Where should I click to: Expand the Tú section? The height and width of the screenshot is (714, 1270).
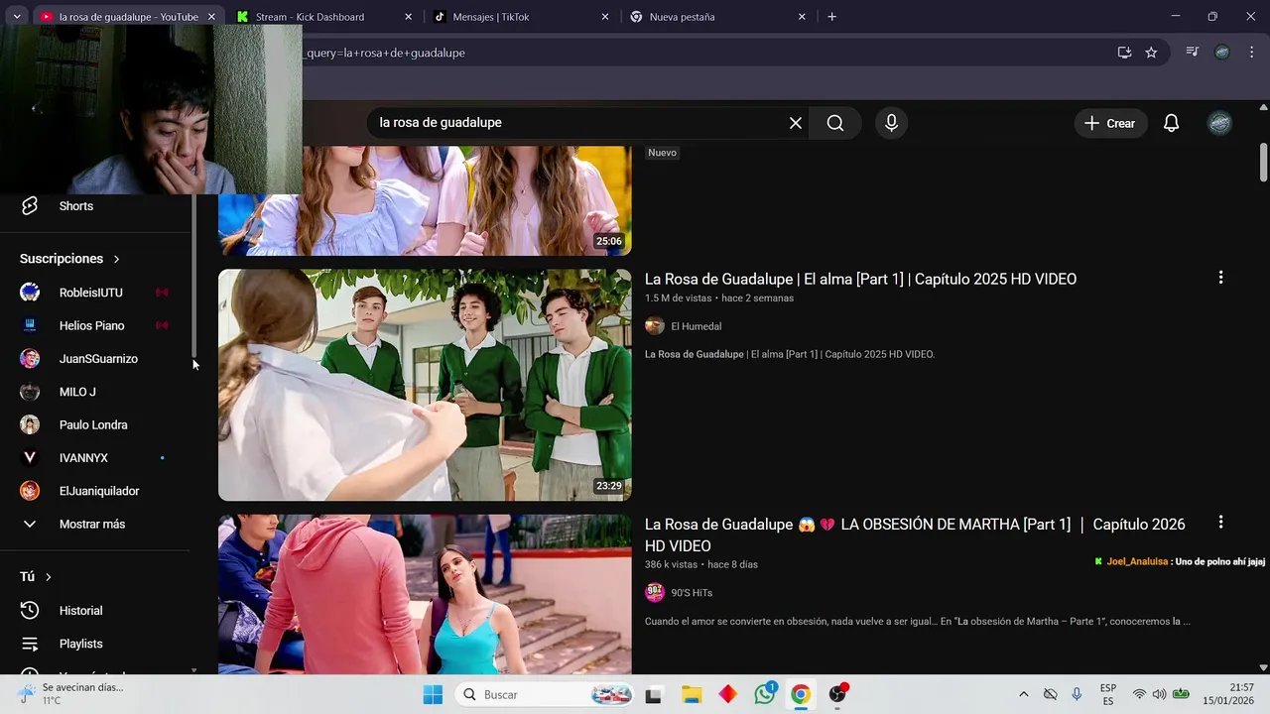coord(36,577)
